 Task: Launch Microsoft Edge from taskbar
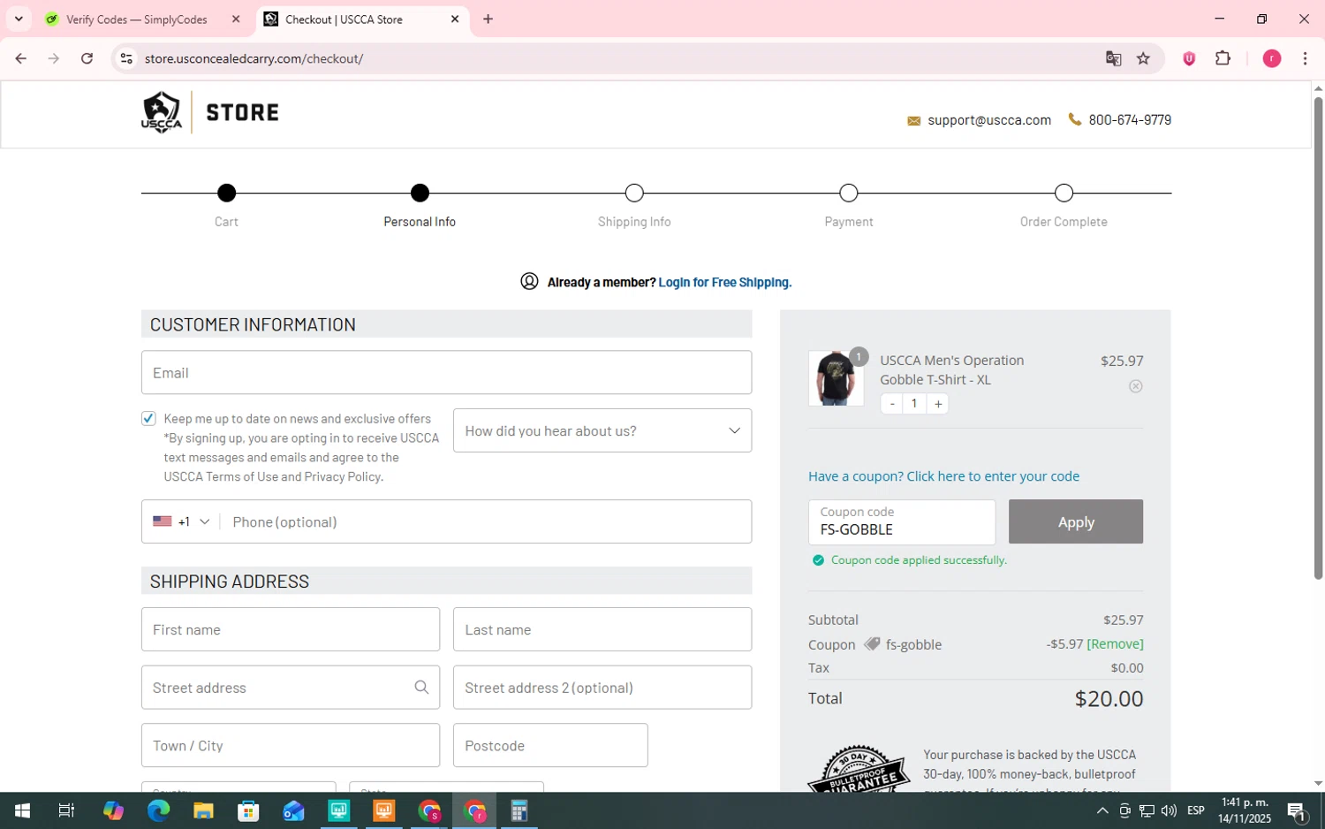[158, 810]
